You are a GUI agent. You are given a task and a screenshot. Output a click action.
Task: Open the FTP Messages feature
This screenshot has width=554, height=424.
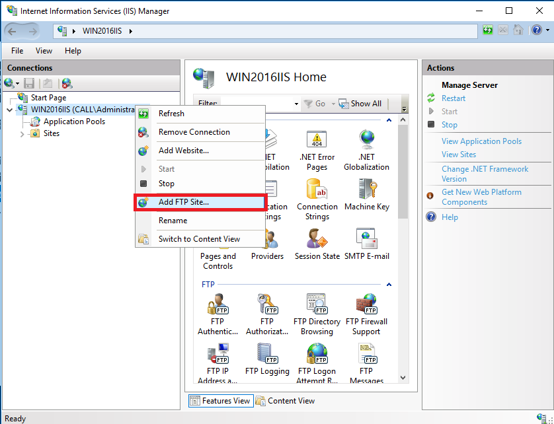[x=366, y=363]
